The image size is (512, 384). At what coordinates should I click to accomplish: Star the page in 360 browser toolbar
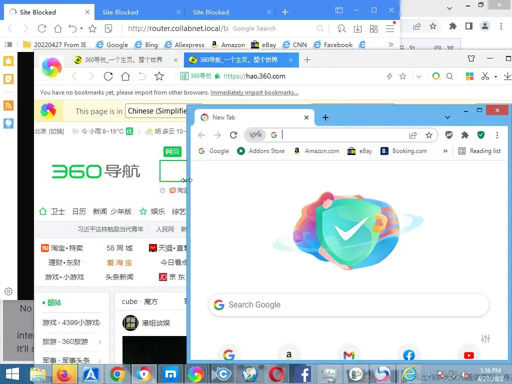[159, 76]
